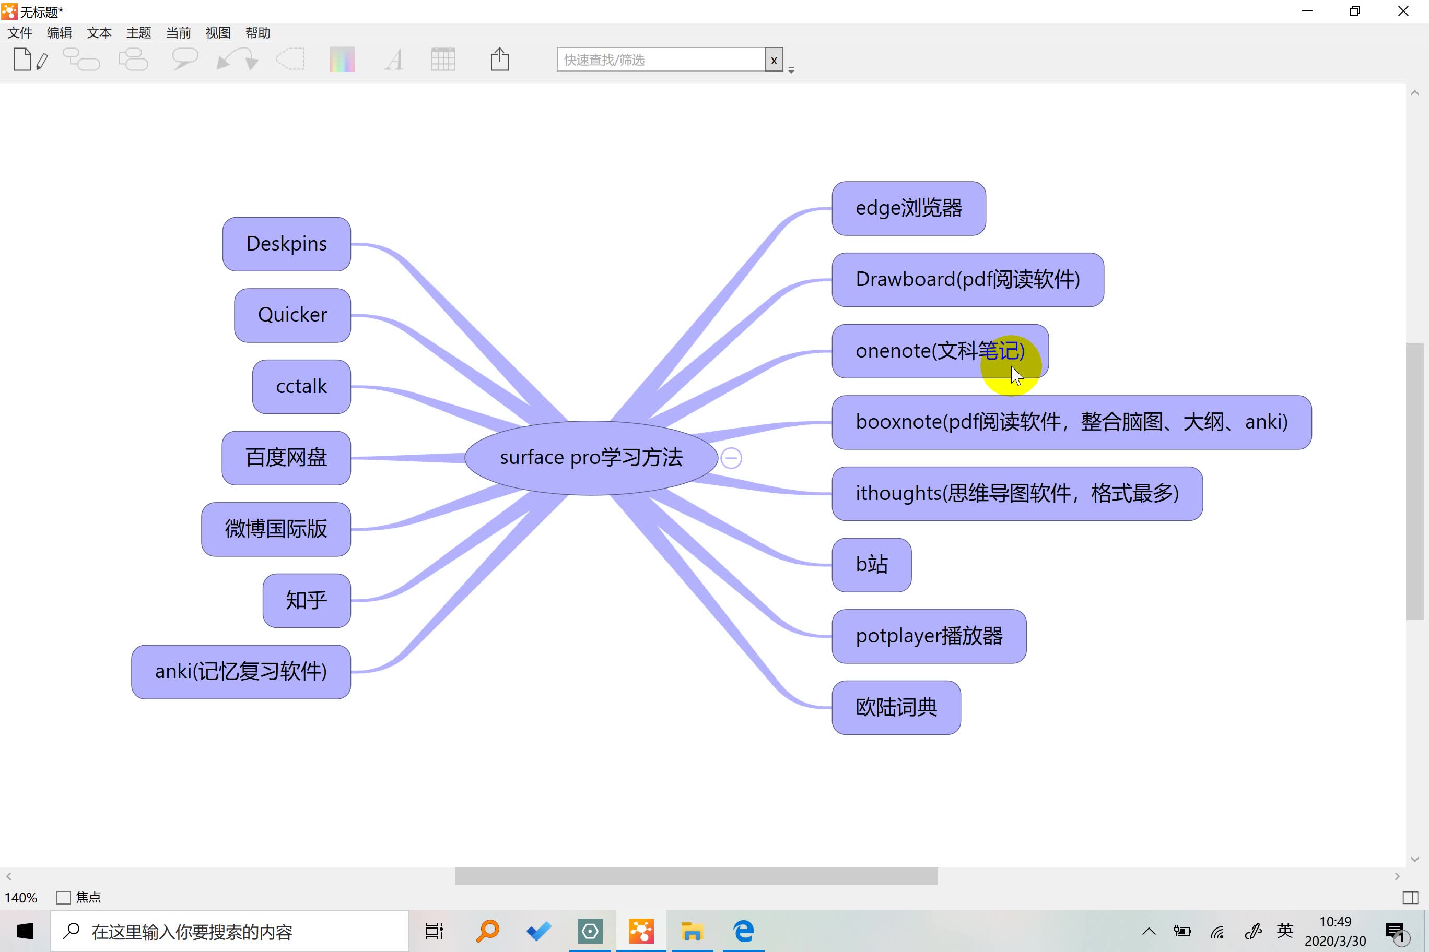Click the add child topic toolbar icon
Viewport: 1429px width, 952px height.
(x=81, y=59)
